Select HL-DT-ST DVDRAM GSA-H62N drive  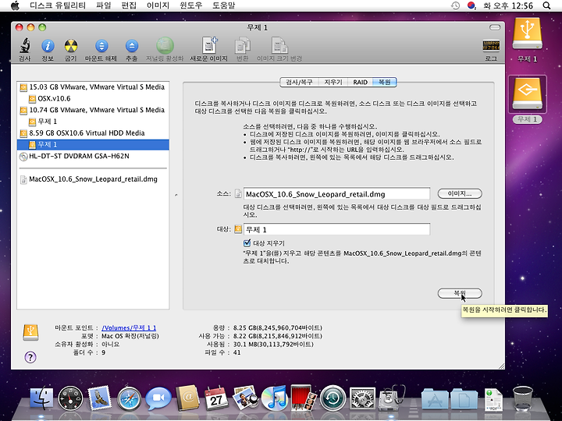pos(93,156)
